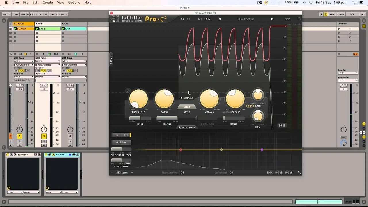368x207 pixels.
Task: Toggle SC KICK track activator button 1
Action: [11, 136]
